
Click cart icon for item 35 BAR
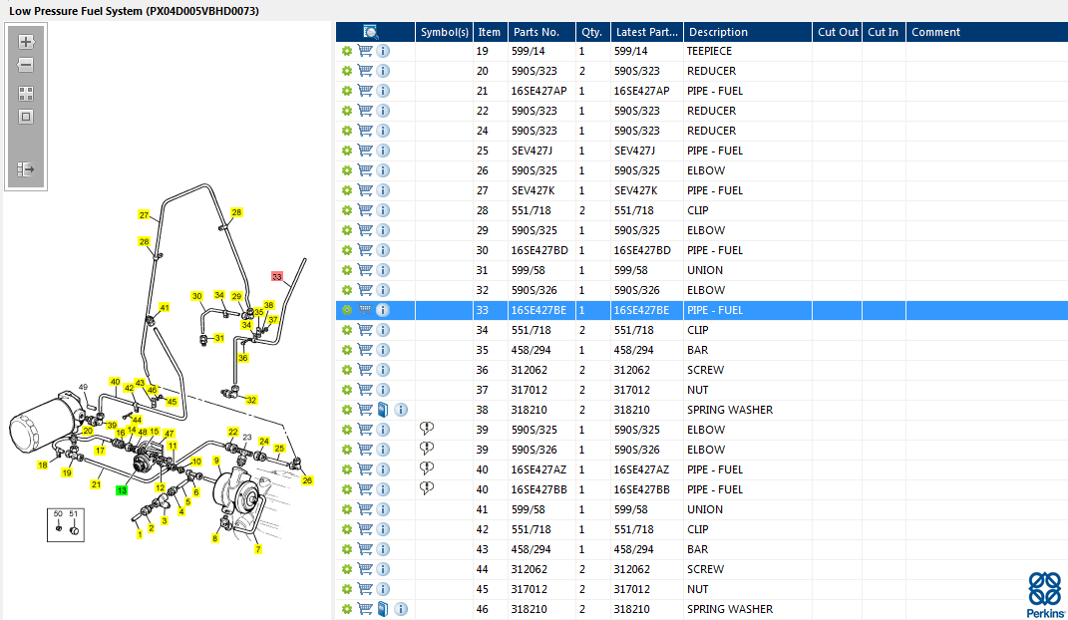365,350
